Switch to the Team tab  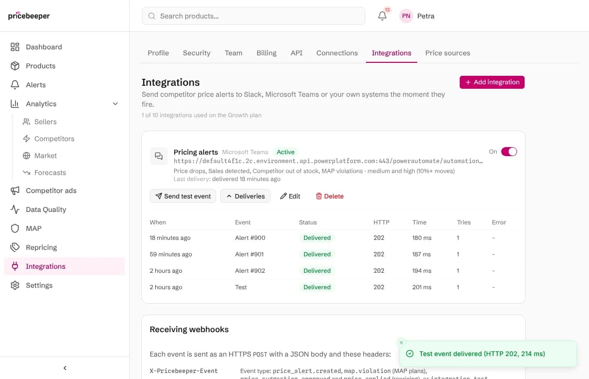pyautogui.click(x=233, y=53)
